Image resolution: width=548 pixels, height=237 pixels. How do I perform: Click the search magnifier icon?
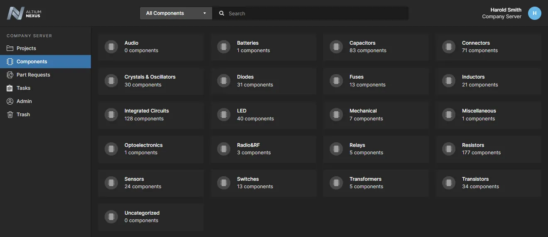[222, 13]
